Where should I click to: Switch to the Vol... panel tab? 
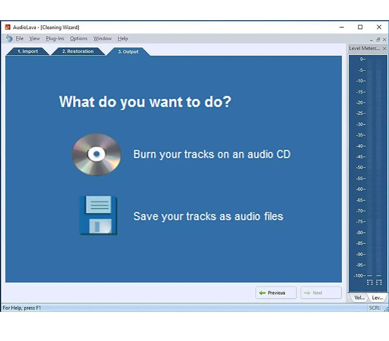[359, 297]
